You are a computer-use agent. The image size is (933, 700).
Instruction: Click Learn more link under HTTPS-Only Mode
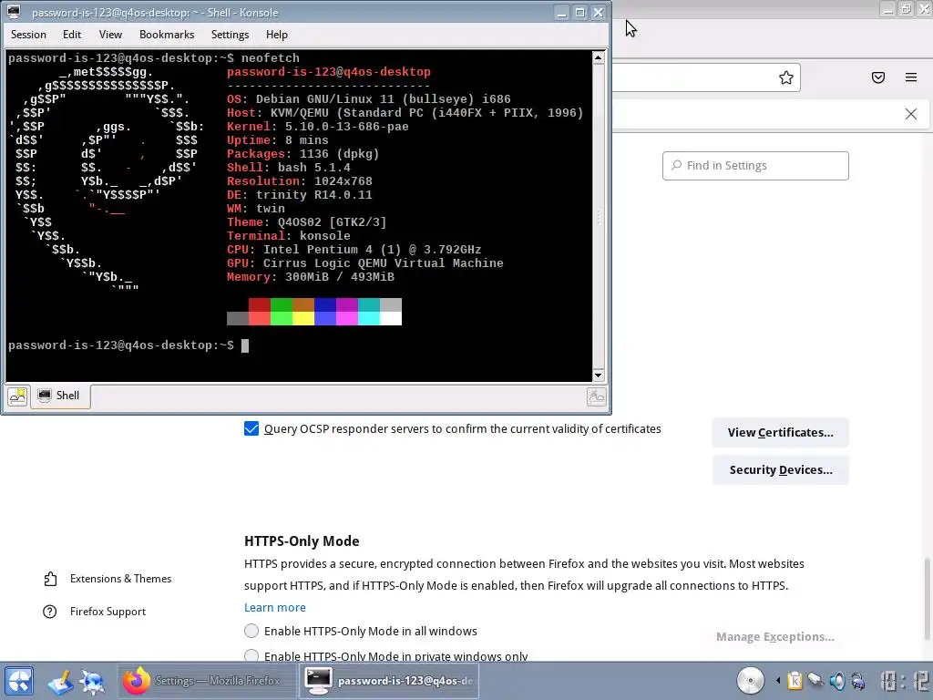tap(275, 608)
